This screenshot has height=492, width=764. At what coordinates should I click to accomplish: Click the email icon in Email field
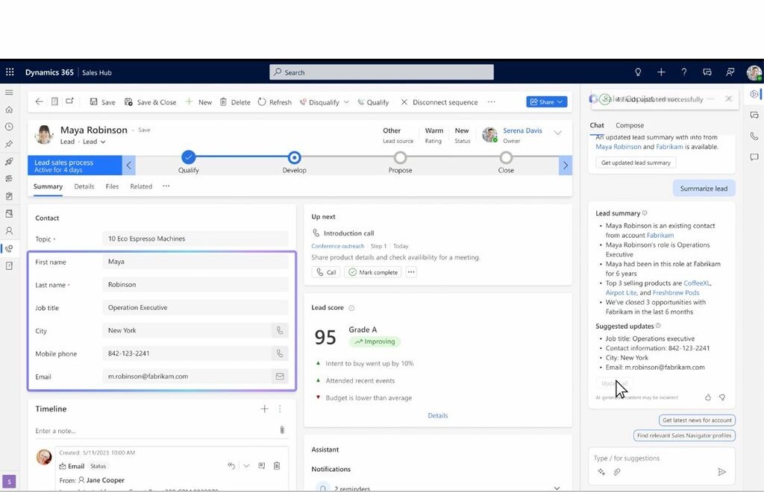(x=280, y=376)
